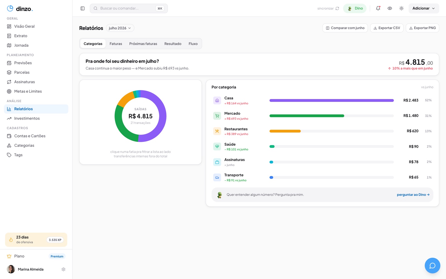446x279 pixels.
Task: Open the Fluxo tab
Action: tap(193, 44)
